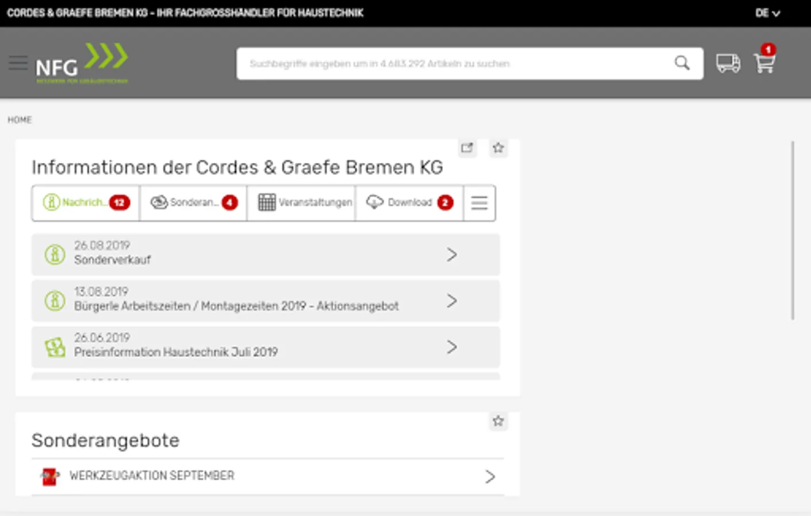This screenshot has width=811, height=516.
Task: Open the tab overflow list menu
Action: point(479,203)
